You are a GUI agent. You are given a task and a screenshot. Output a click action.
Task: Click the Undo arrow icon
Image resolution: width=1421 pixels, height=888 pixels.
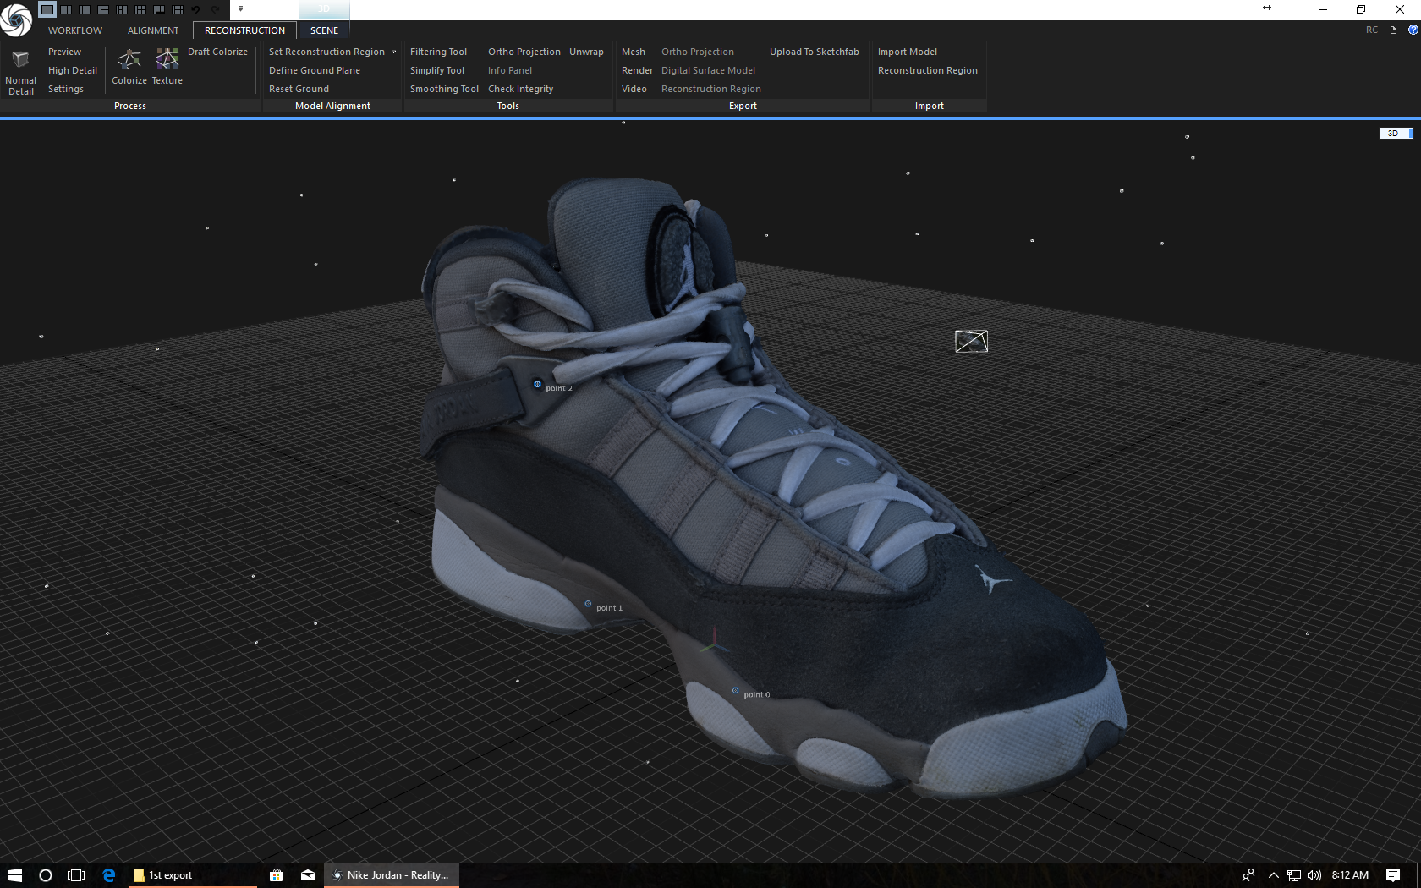pos(195,8)
